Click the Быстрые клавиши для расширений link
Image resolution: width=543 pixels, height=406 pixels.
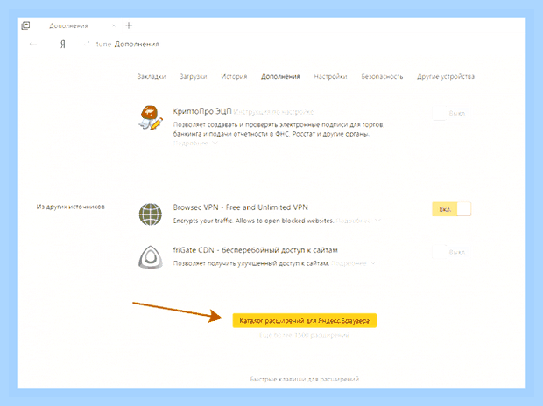[305, 379]
